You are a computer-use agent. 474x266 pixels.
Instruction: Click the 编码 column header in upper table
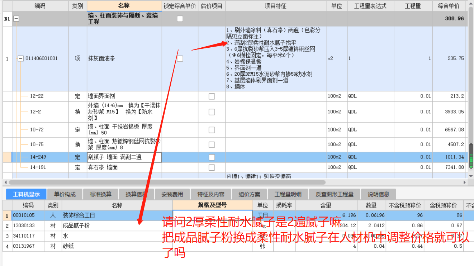click(x=40, y=6)
